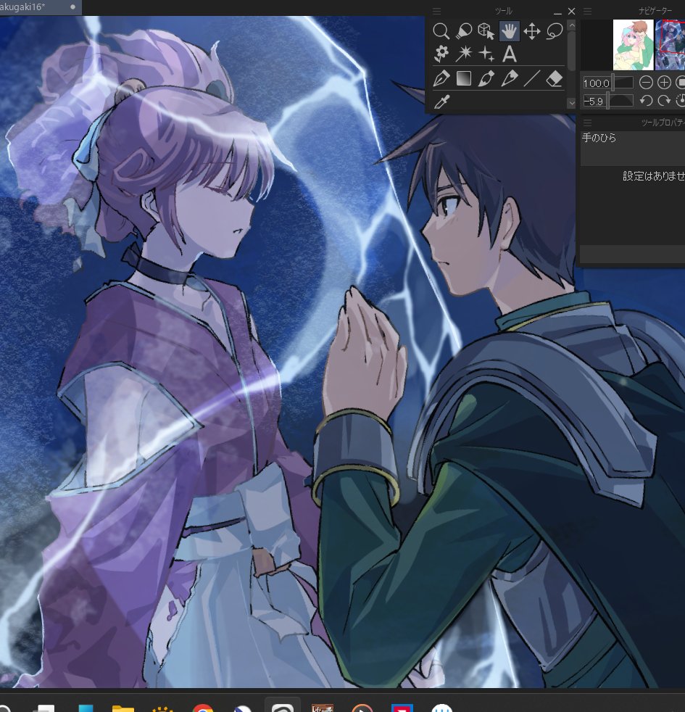
Task: Open the Tool palette hamburger menu
Action: tap(436, 11)
